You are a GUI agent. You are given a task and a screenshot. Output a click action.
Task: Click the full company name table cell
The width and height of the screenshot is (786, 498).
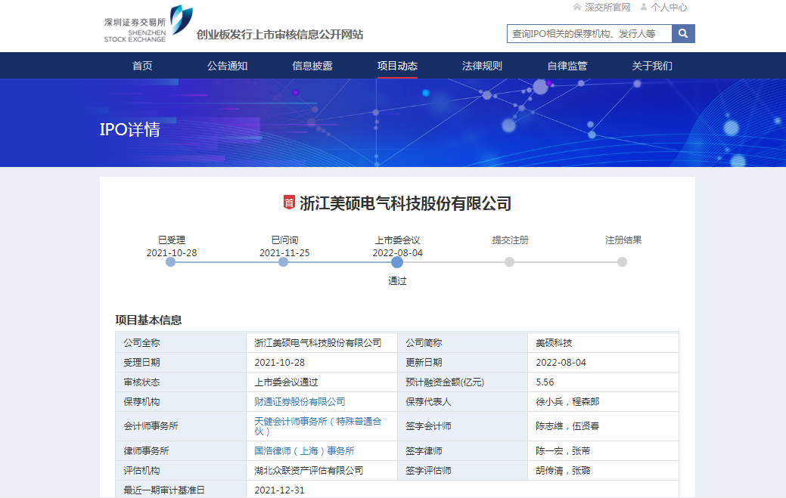click(322, 343)
